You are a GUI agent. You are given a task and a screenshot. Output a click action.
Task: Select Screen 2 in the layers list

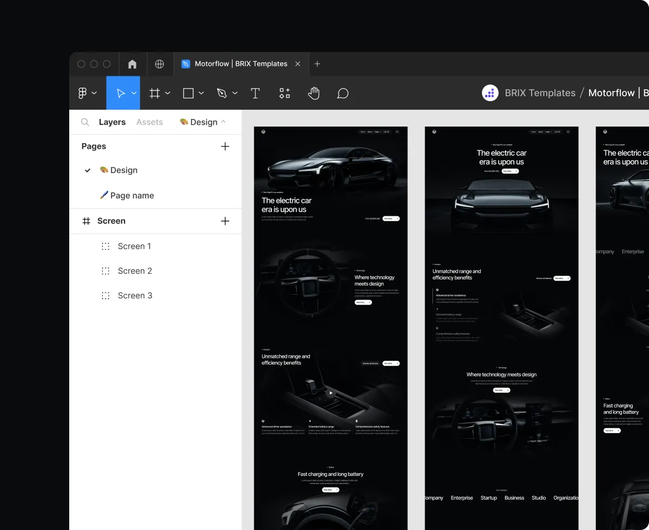click(x=135, y=270)
